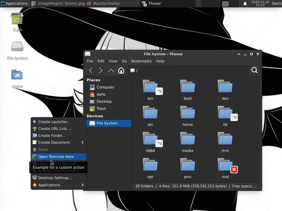Image resolution: width=282 pixels, height=211 pixels.
Task: Open the Bookmarks menu
Action: point(141,61)
